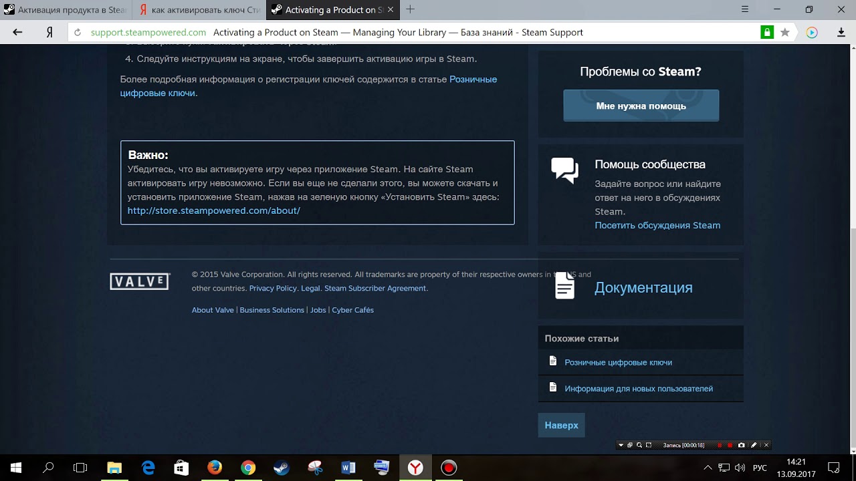856x481 pixels.
Task: Bookmark this page with the star icon
Action: click(785, 32)
